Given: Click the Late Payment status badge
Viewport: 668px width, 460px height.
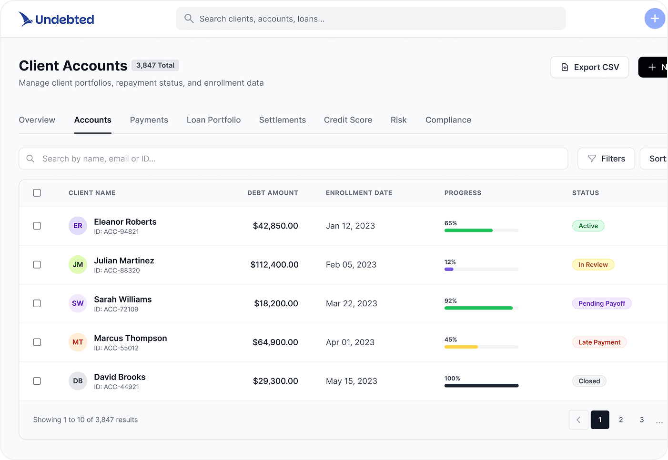Looking at the screenshot, I should (599, 342).
